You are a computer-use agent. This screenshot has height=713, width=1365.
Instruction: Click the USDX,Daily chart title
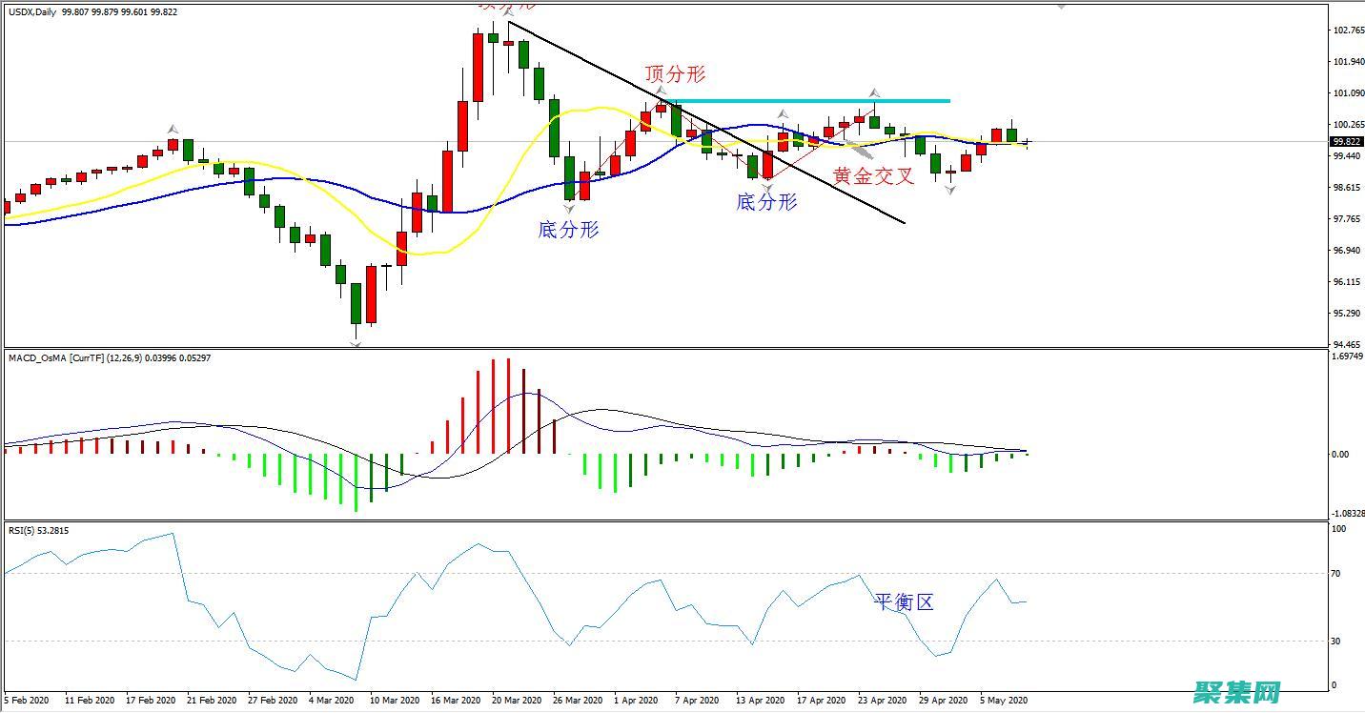pyautogui.click(x=31, y=12)
